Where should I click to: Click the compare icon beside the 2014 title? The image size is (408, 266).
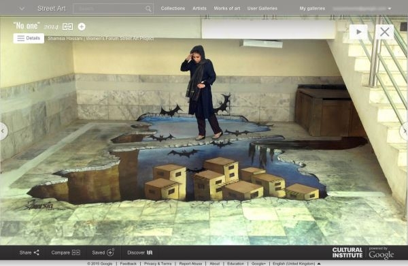(x=67, y=27)
